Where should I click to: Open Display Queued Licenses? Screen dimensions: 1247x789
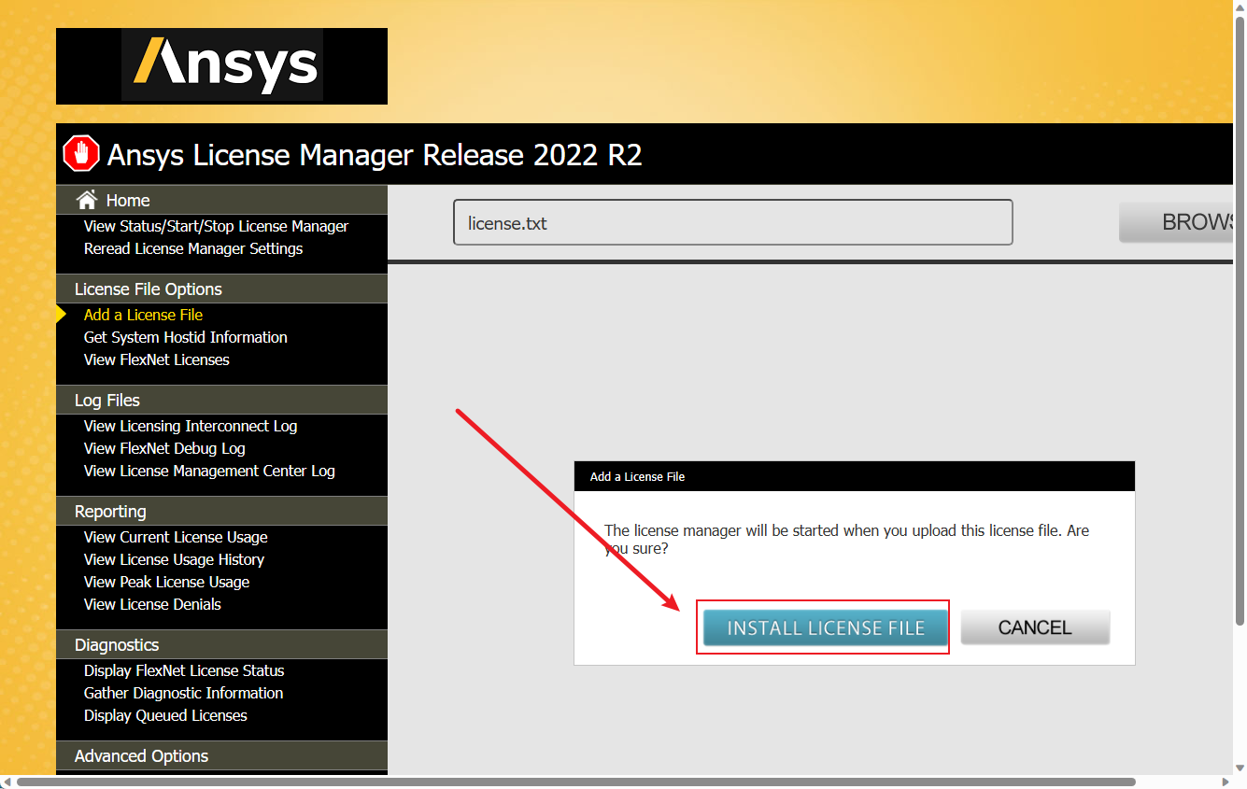165,715
